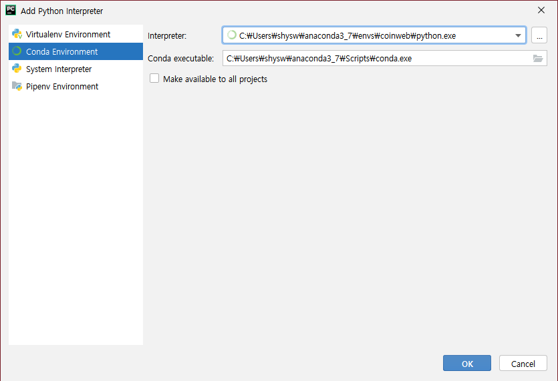
Task: Click the 'Conda executable:' label
Action: pos(181,59)
